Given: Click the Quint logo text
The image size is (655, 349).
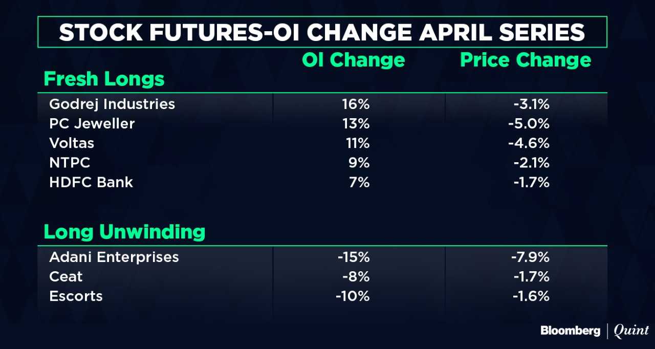Looking at the screenshot, I should pos(631,331).
